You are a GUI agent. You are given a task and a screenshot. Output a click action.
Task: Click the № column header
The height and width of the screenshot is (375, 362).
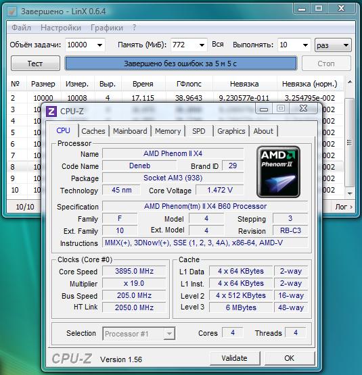click(x=16, y=84)
